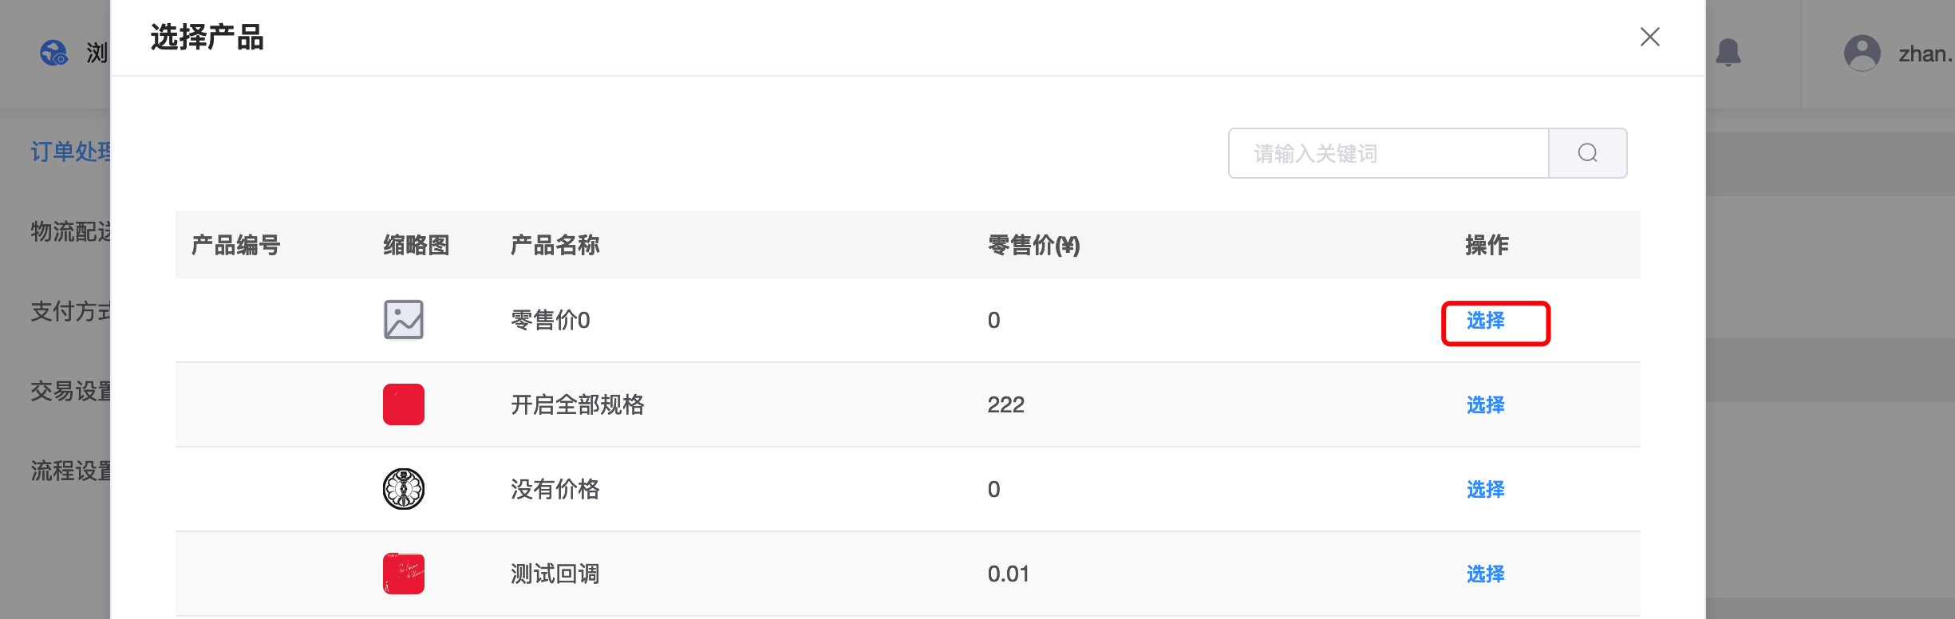Image resolution: width=1955 pixels, height=619 pixels.
Task: Close the 选择产品 dialog with the X icon
Action: point(1649,37)
